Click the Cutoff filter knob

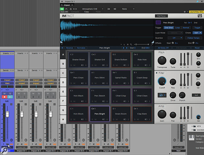[162, 81]
